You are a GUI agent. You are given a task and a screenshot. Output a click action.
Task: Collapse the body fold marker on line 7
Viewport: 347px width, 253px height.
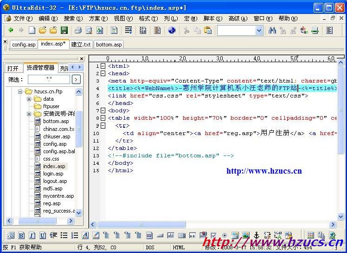click(103, 111)
